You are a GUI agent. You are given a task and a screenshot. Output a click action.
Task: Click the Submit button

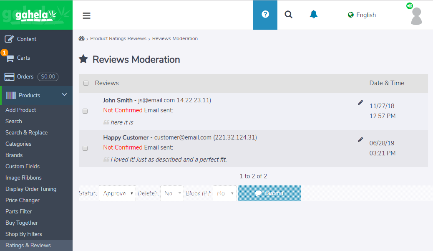point(269,193)
